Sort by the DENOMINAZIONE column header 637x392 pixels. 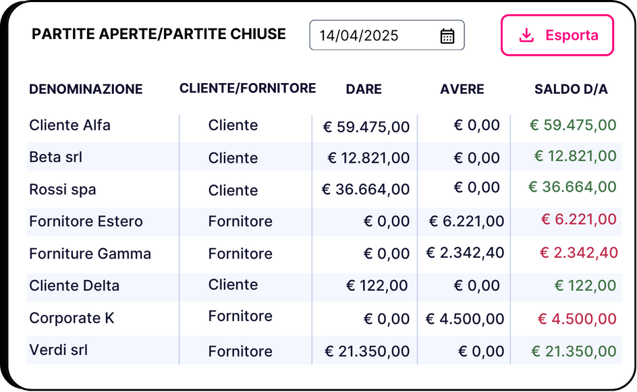(x=86, y=89)
